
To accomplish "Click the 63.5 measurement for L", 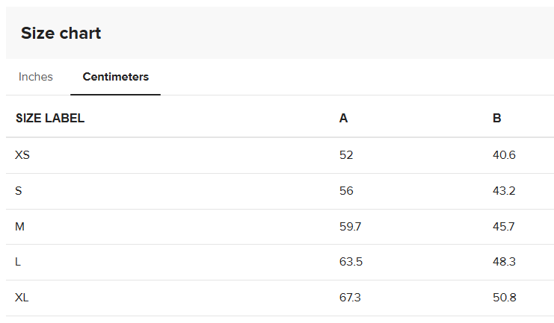I will [351, 262].
